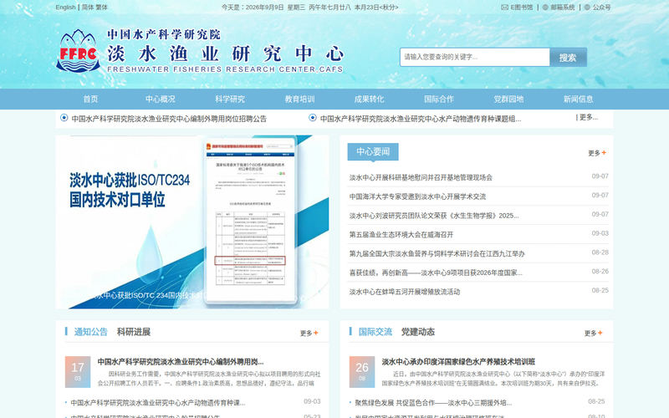The width and height of the screenshot is (669, 418).
Task: Switch to the 科研进展 tab
Action: tap(134, 332)
